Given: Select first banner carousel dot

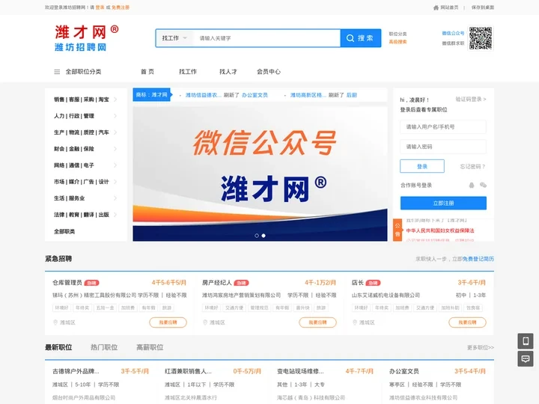Looking at the screenshot, I should (257, 236).
